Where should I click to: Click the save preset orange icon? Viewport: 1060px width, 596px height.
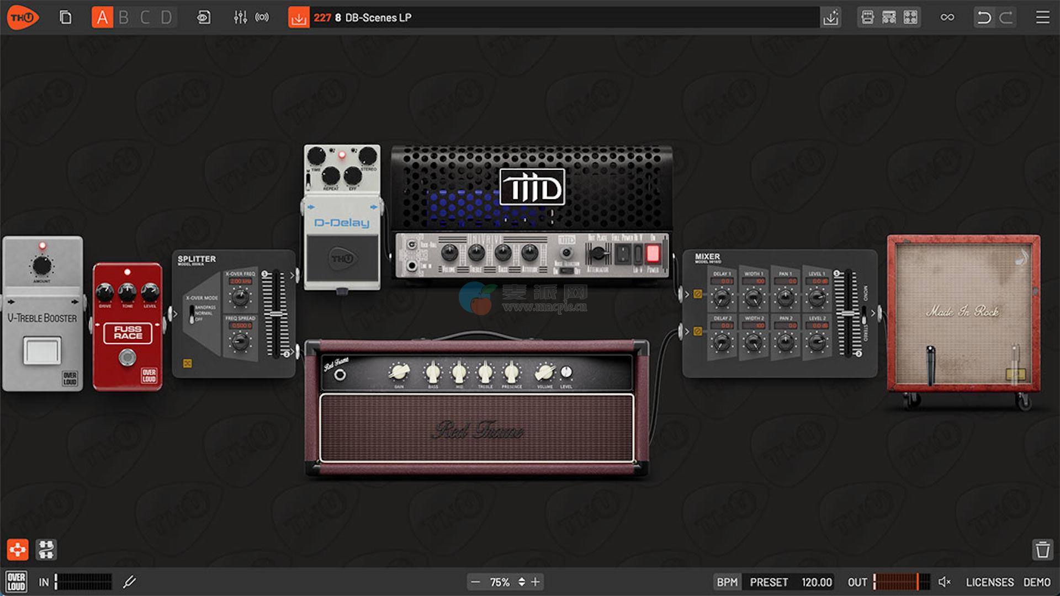[299, 18]
